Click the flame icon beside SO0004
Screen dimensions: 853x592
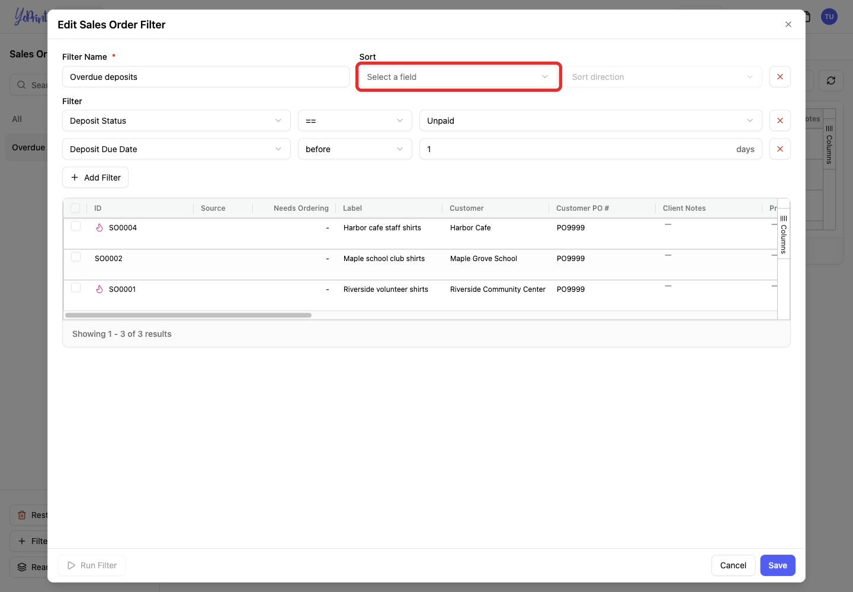coord(100,228)
